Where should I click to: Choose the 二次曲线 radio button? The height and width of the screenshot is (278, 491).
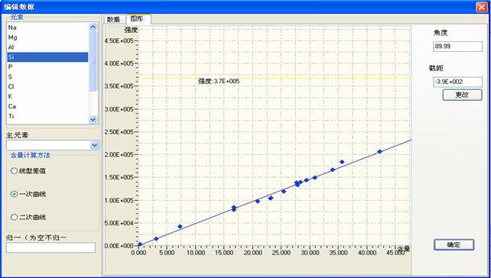click(28, 217)
